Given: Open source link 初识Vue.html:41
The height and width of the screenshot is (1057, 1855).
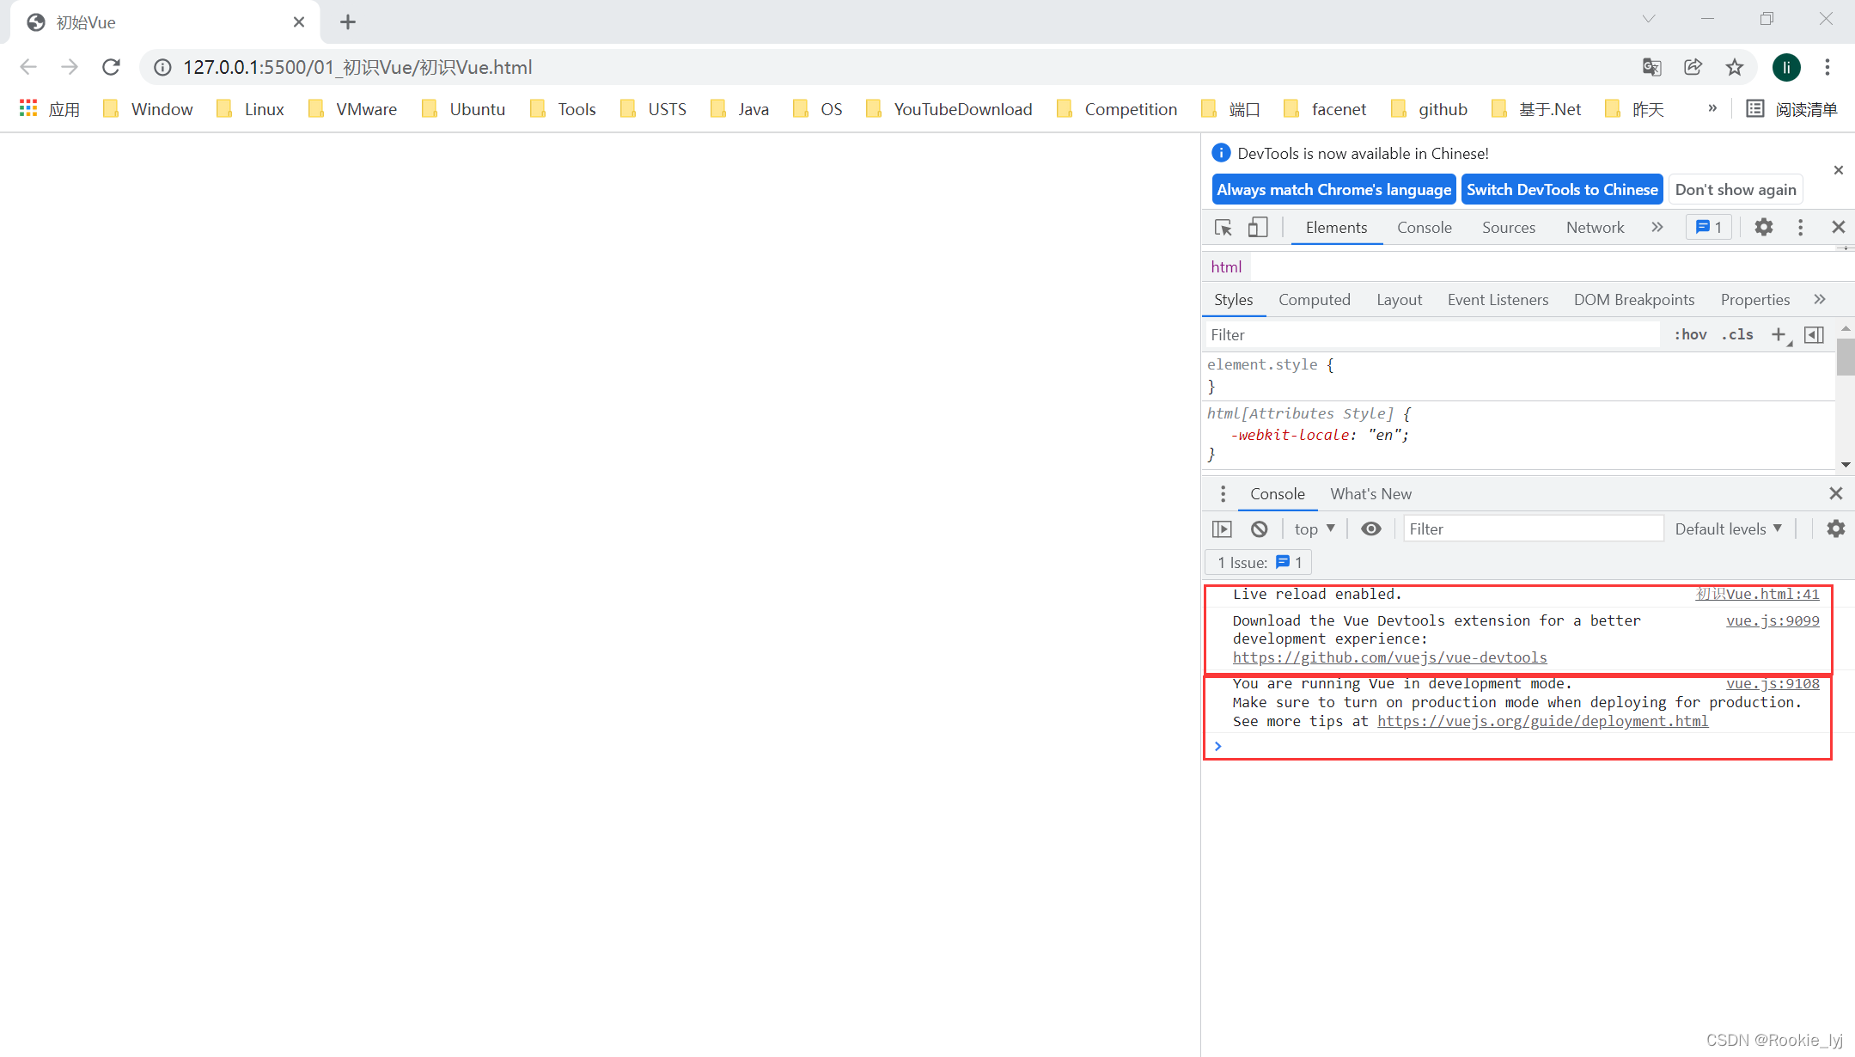Looking at the screenshot, I should tap(1757, 594).
